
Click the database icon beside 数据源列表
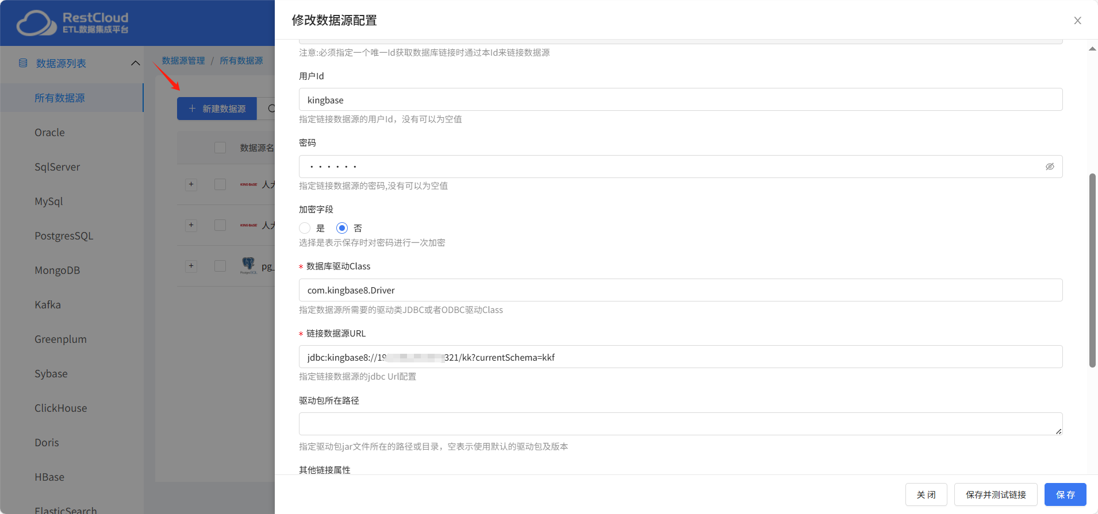pos(23,63)
